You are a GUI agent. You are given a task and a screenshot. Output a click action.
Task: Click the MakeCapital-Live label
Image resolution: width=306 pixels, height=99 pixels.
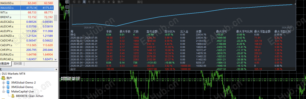pos(22,91)
